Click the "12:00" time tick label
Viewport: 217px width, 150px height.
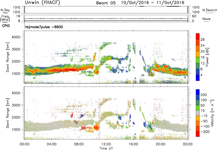coord(106,144)
